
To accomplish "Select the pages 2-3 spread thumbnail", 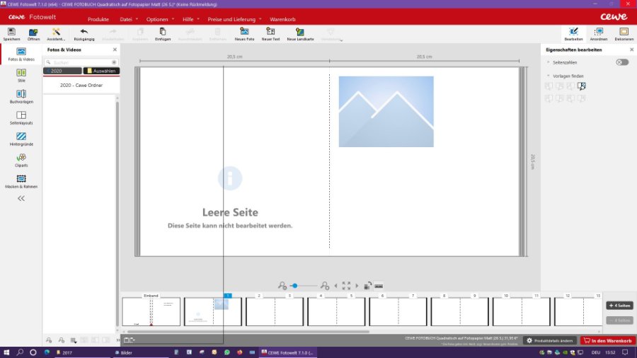I will [275, 311].
